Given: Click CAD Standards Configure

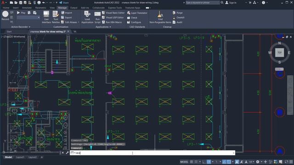Looking at the screenshot, I should (134, 22).
